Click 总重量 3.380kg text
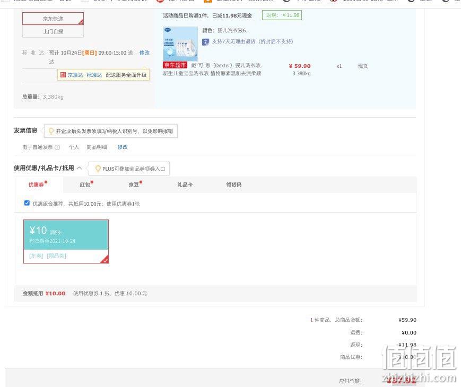461x387 pixels. (x=43, y=96)
